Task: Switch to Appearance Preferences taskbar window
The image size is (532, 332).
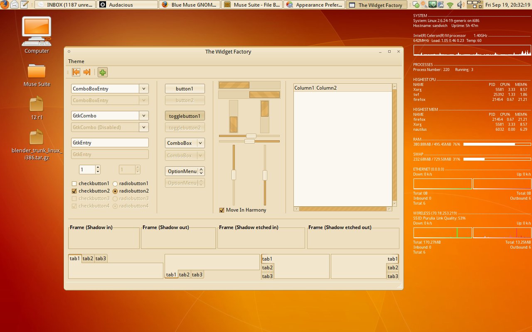Action: 314,5
